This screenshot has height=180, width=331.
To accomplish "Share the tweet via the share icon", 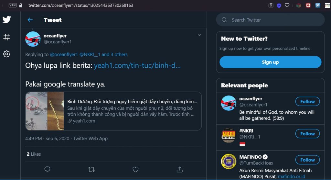I will tap(180, 169).
